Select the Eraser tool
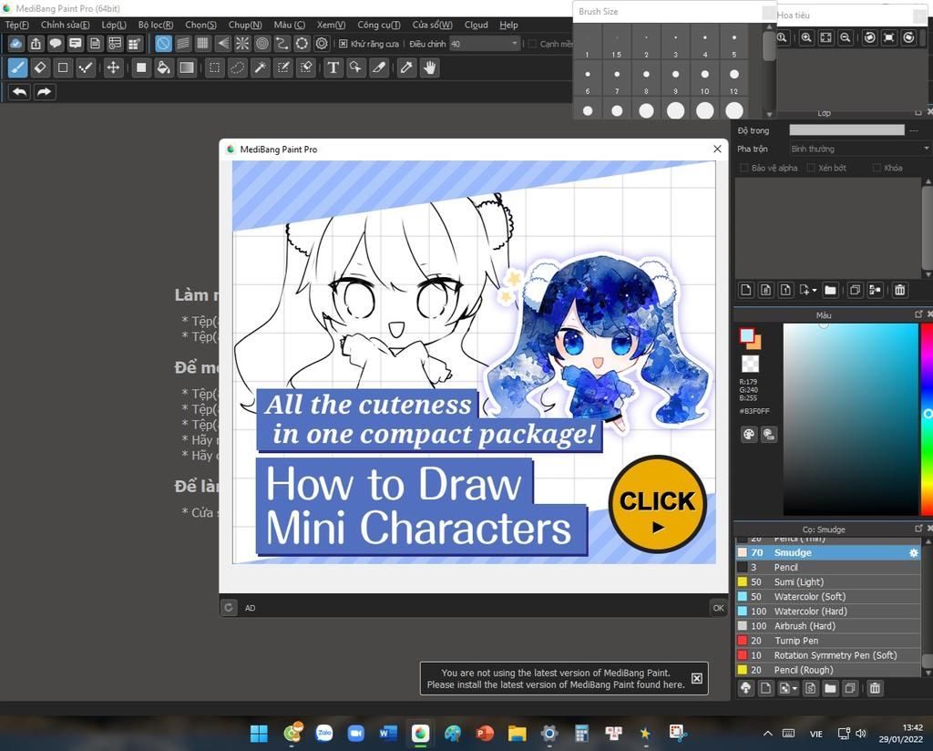The height and width of the screenshot is (751, 933). tap(40, 67)
